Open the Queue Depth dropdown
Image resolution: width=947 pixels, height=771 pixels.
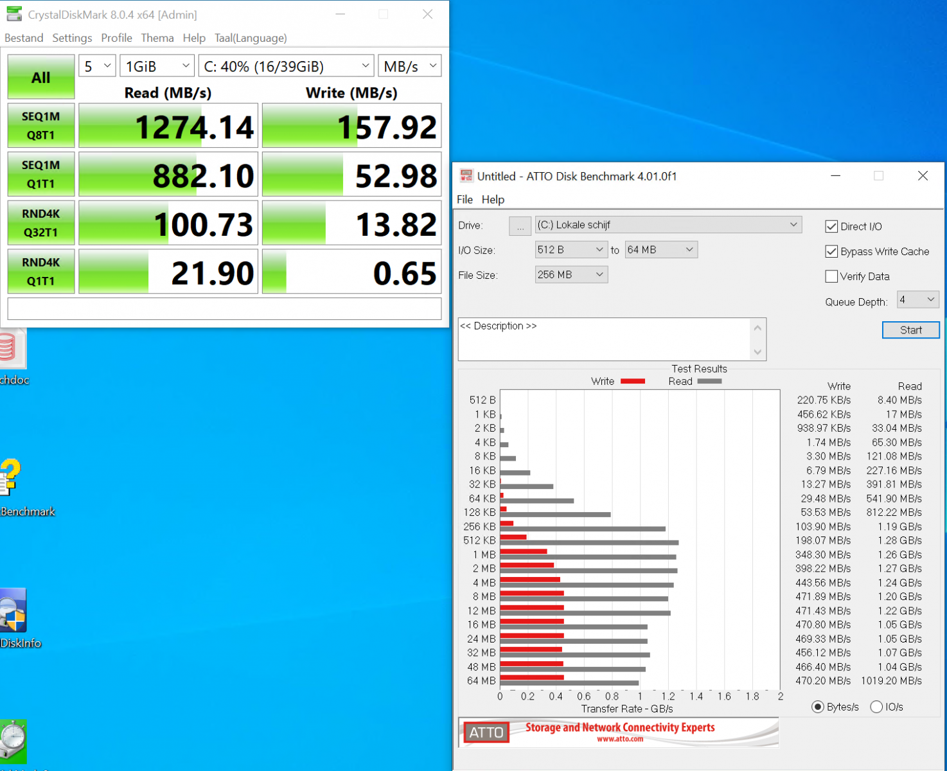917,299
